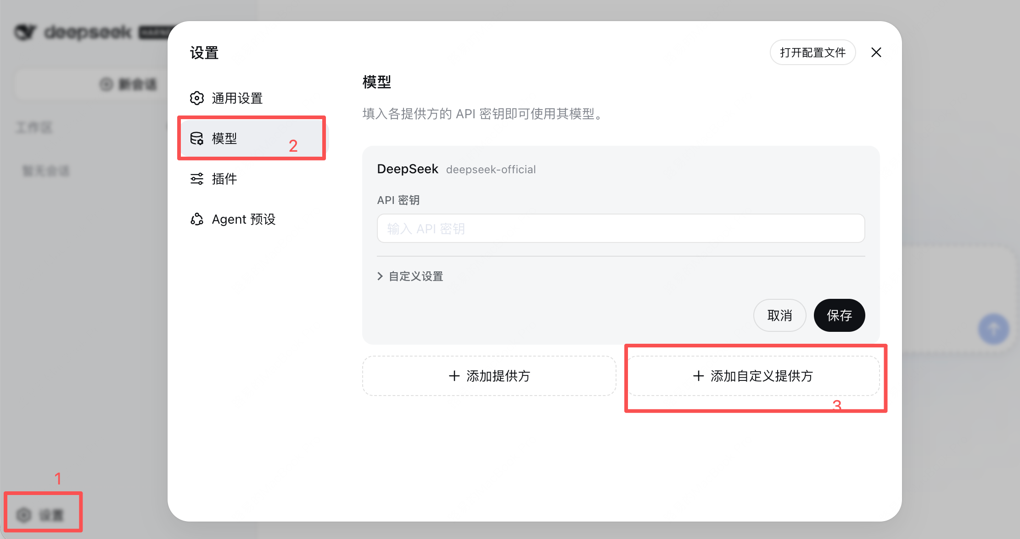Click the blurred new chat button in sidebar
The width and height of the screenshot is (1020, 539).
point(128,84)
